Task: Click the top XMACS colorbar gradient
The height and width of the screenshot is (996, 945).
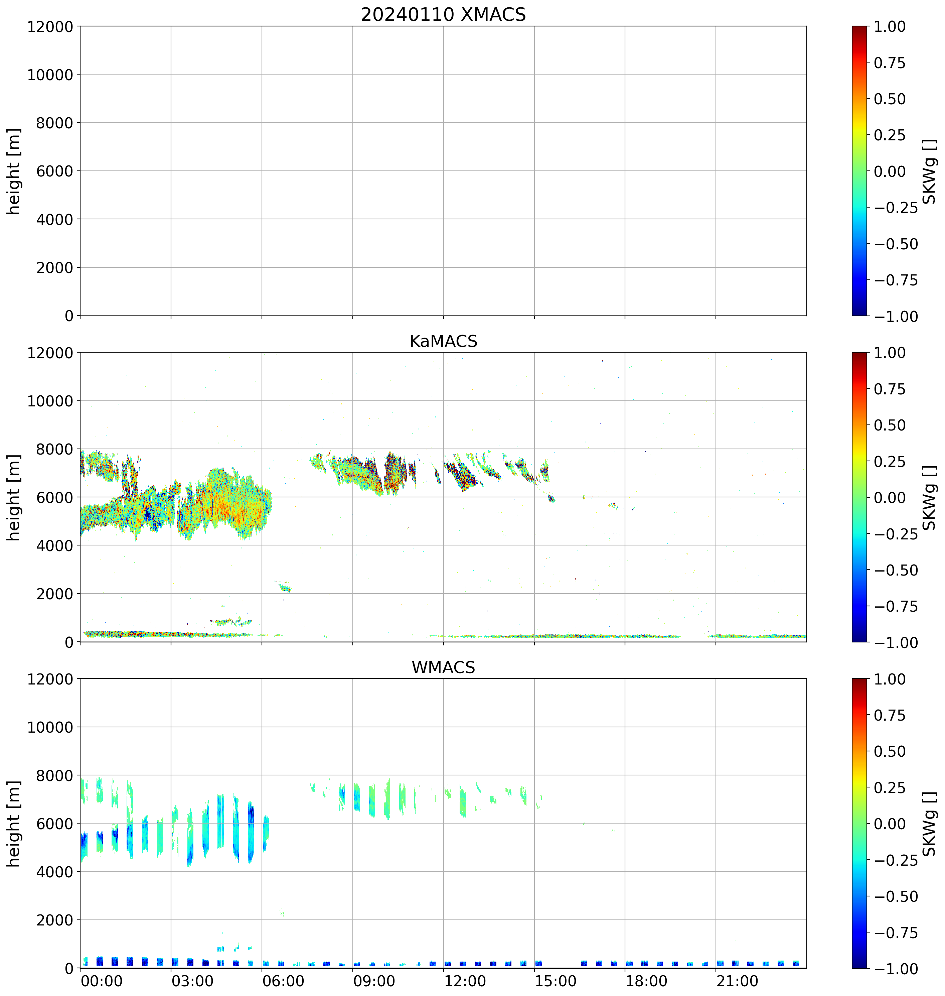Action: tap(859, 171)
